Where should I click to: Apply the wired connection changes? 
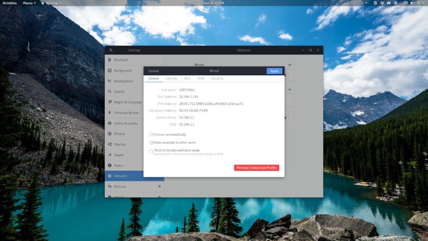point(274,71)
